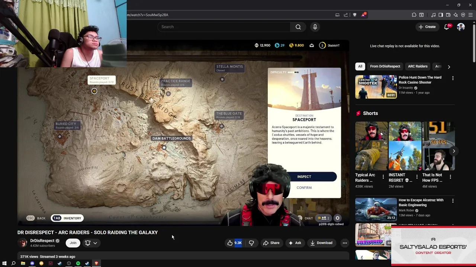The height and width of the screenshot is (267, 476).
Task: Open options for That Is Not How short
Action: coord(450,177)
